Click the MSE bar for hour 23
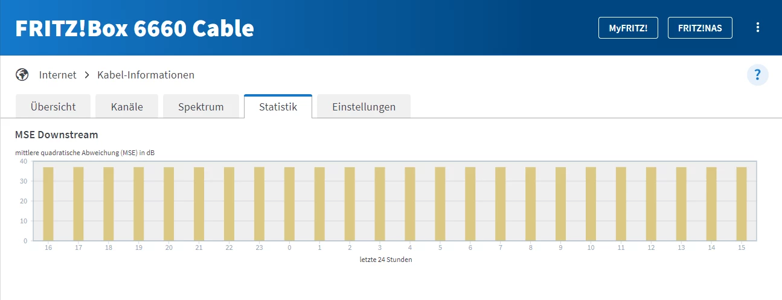 (259, 204)
